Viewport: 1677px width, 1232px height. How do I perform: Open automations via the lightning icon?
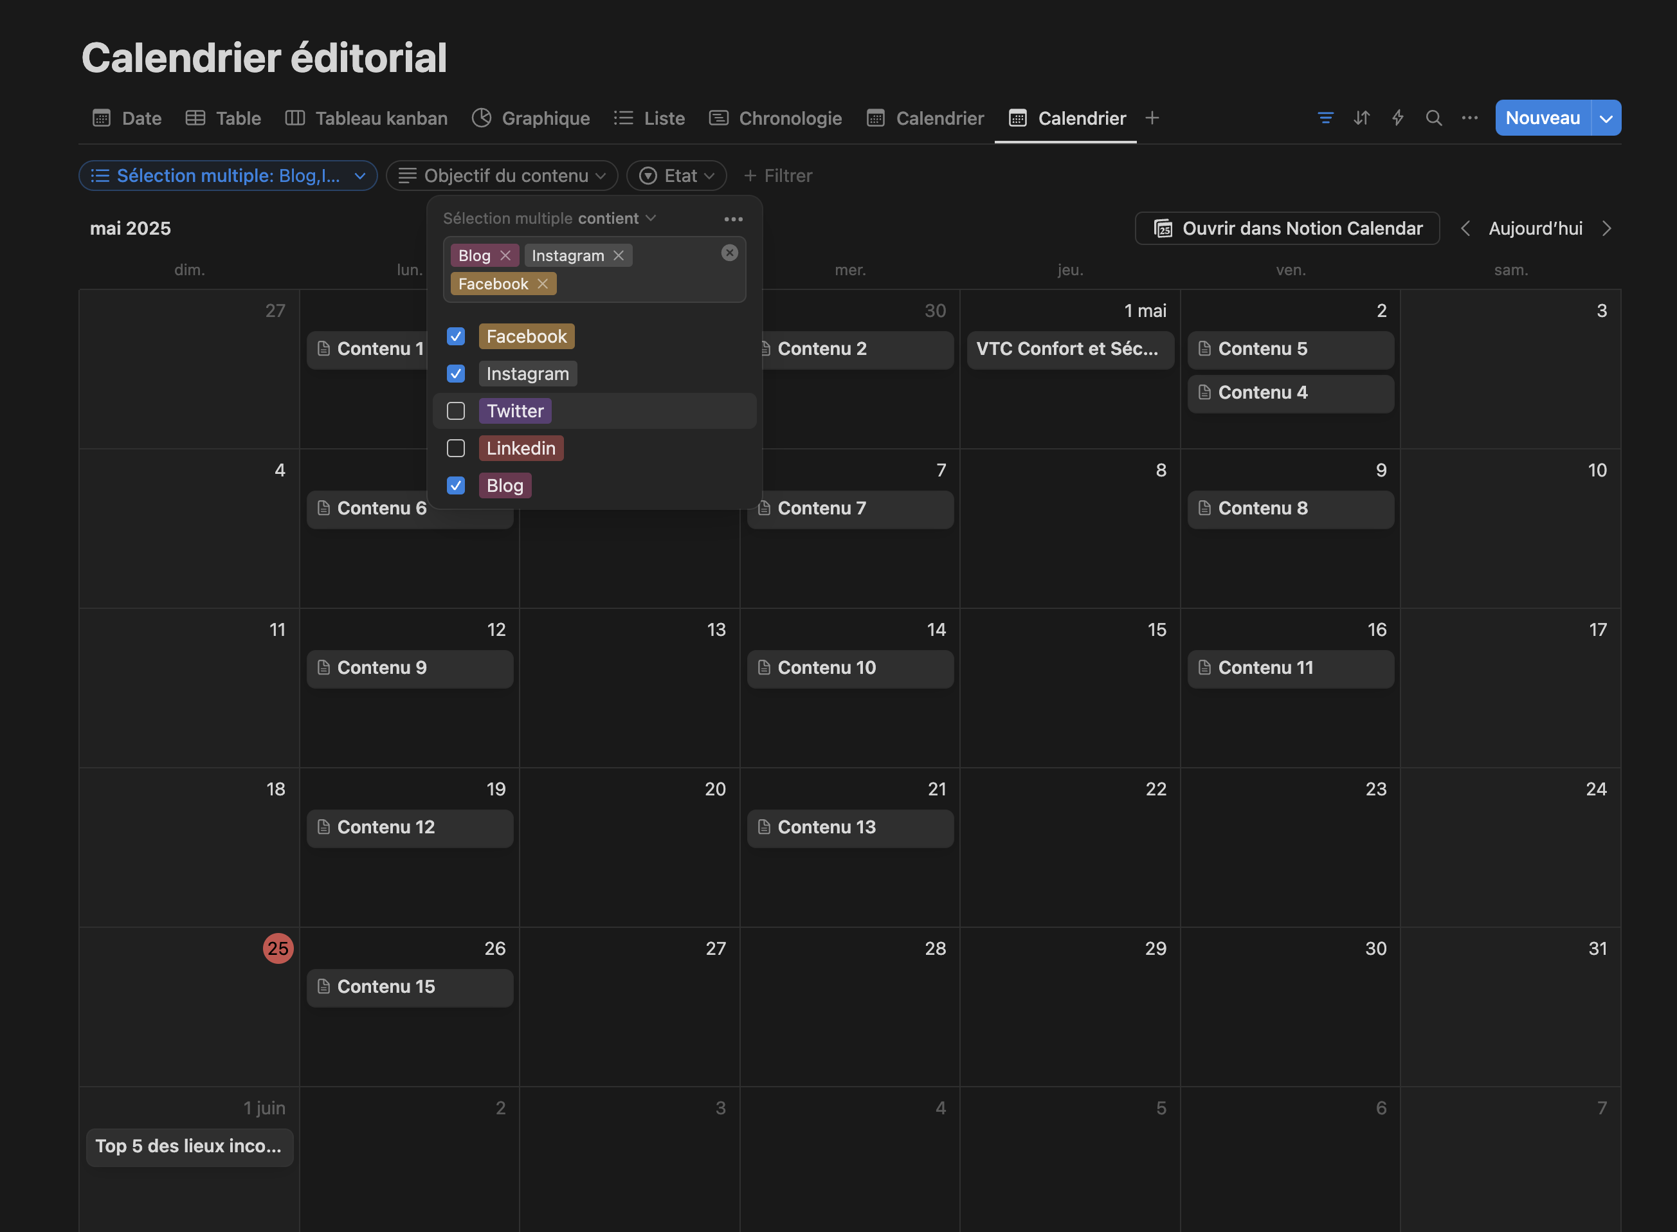coord(1398,118)
